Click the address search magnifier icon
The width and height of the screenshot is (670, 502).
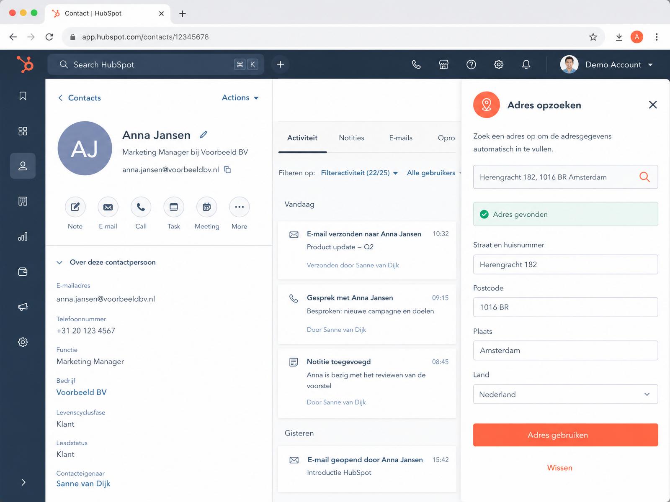coord(645,177)
